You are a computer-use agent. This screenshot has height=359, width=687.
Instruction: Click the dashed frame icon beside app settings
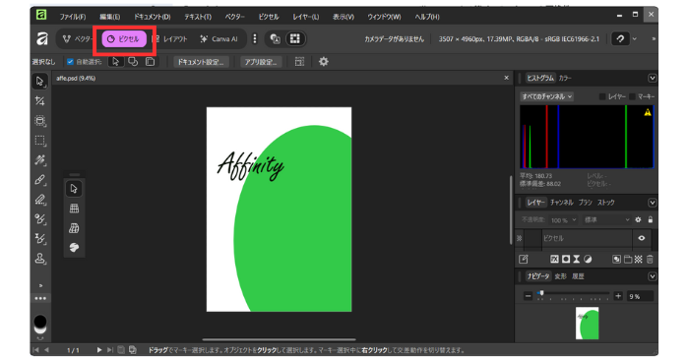tap(299, 62)
